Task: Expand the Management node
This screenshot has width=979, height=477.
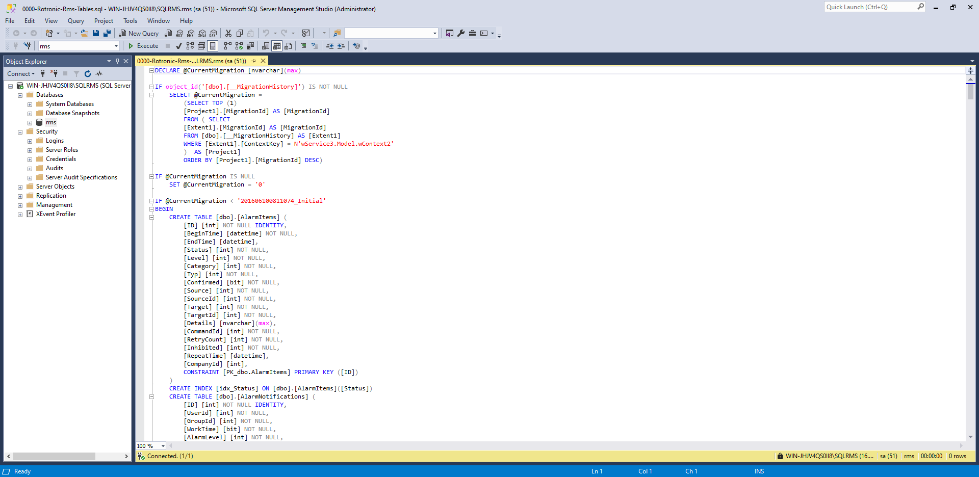Action: click(20, 205)
